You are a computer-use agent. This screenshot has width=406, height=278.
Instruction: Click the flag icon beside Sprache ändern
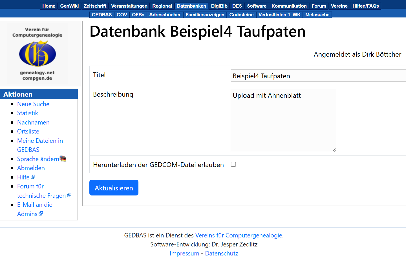[63, 159]
